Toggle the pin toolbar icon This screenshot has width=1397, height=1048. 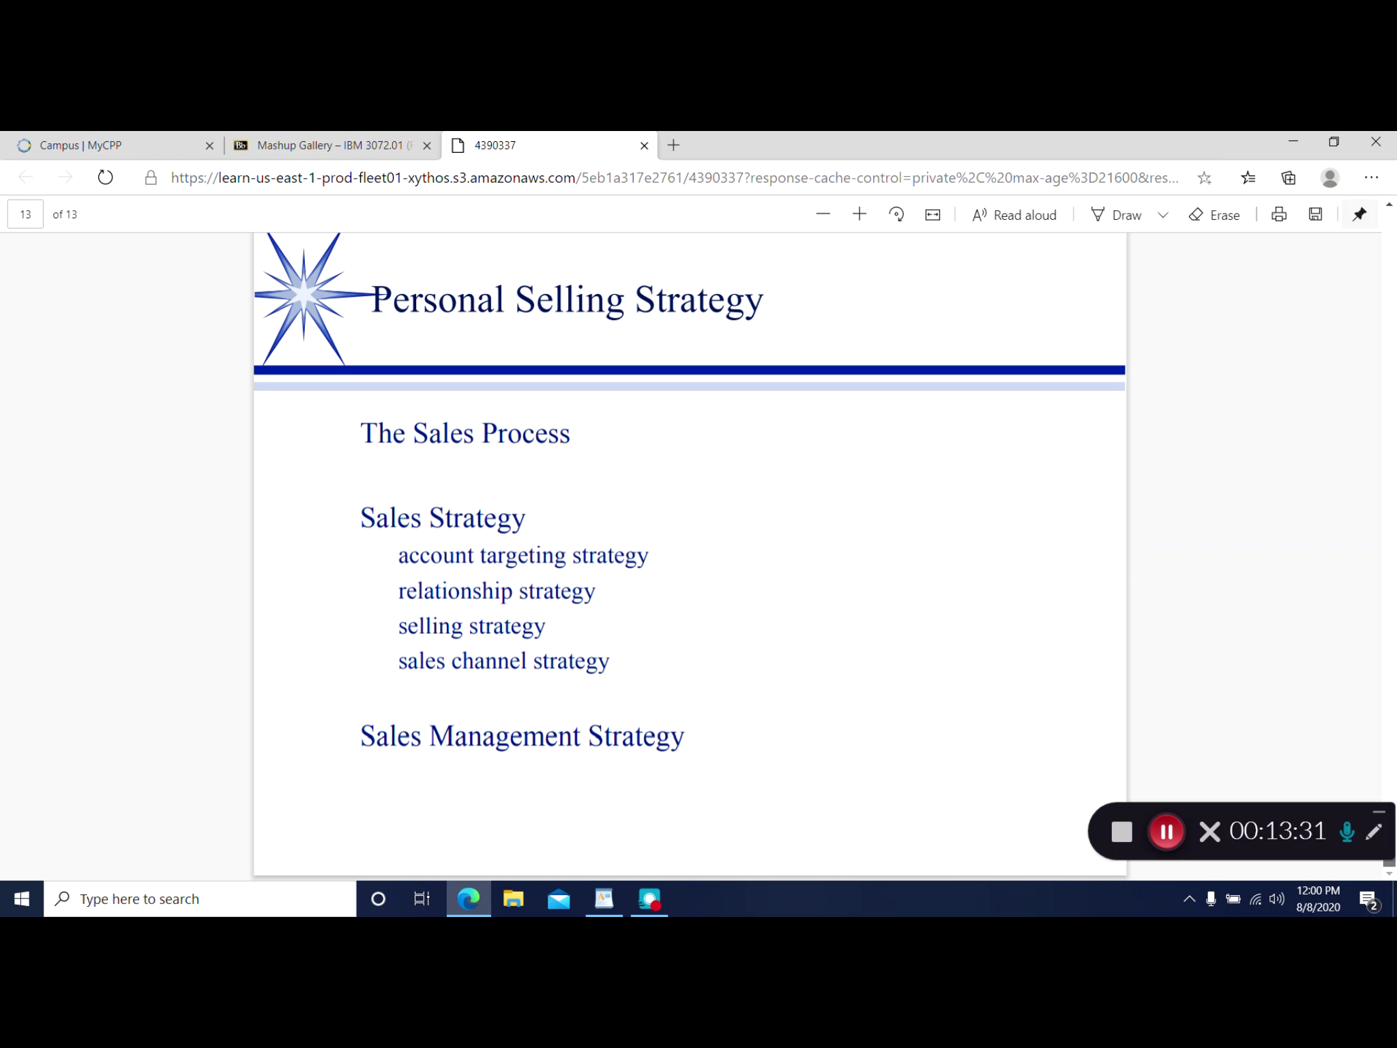[x=1359, y=214]
